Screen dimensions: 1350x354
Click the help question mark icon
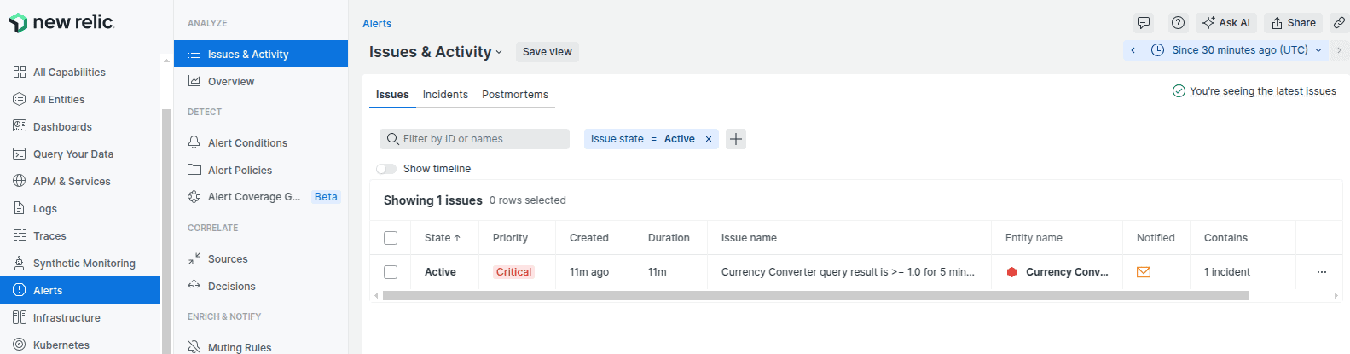(x=1178, y=23)
